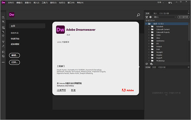
Task: Sort by the 本地文件 column header
Action: [x=150, y=21]
